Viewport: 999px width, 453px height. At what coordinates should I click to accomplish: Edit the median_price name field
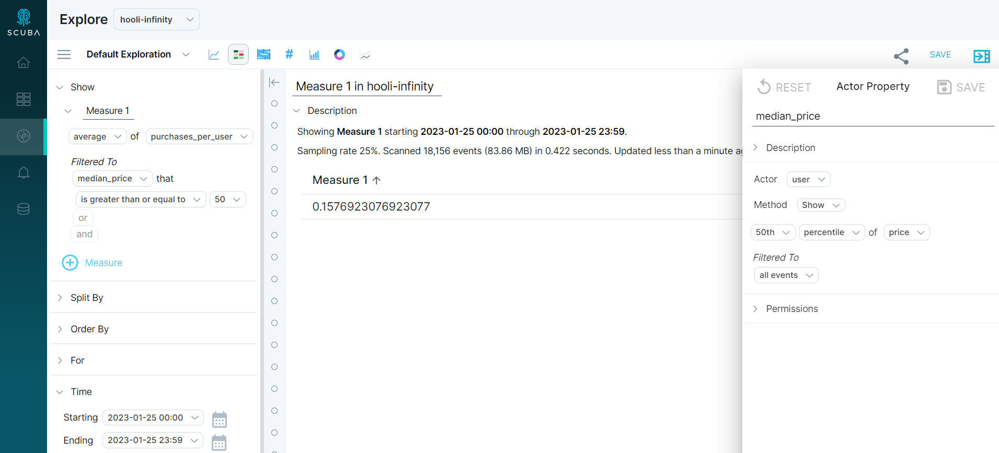(873, 116)
